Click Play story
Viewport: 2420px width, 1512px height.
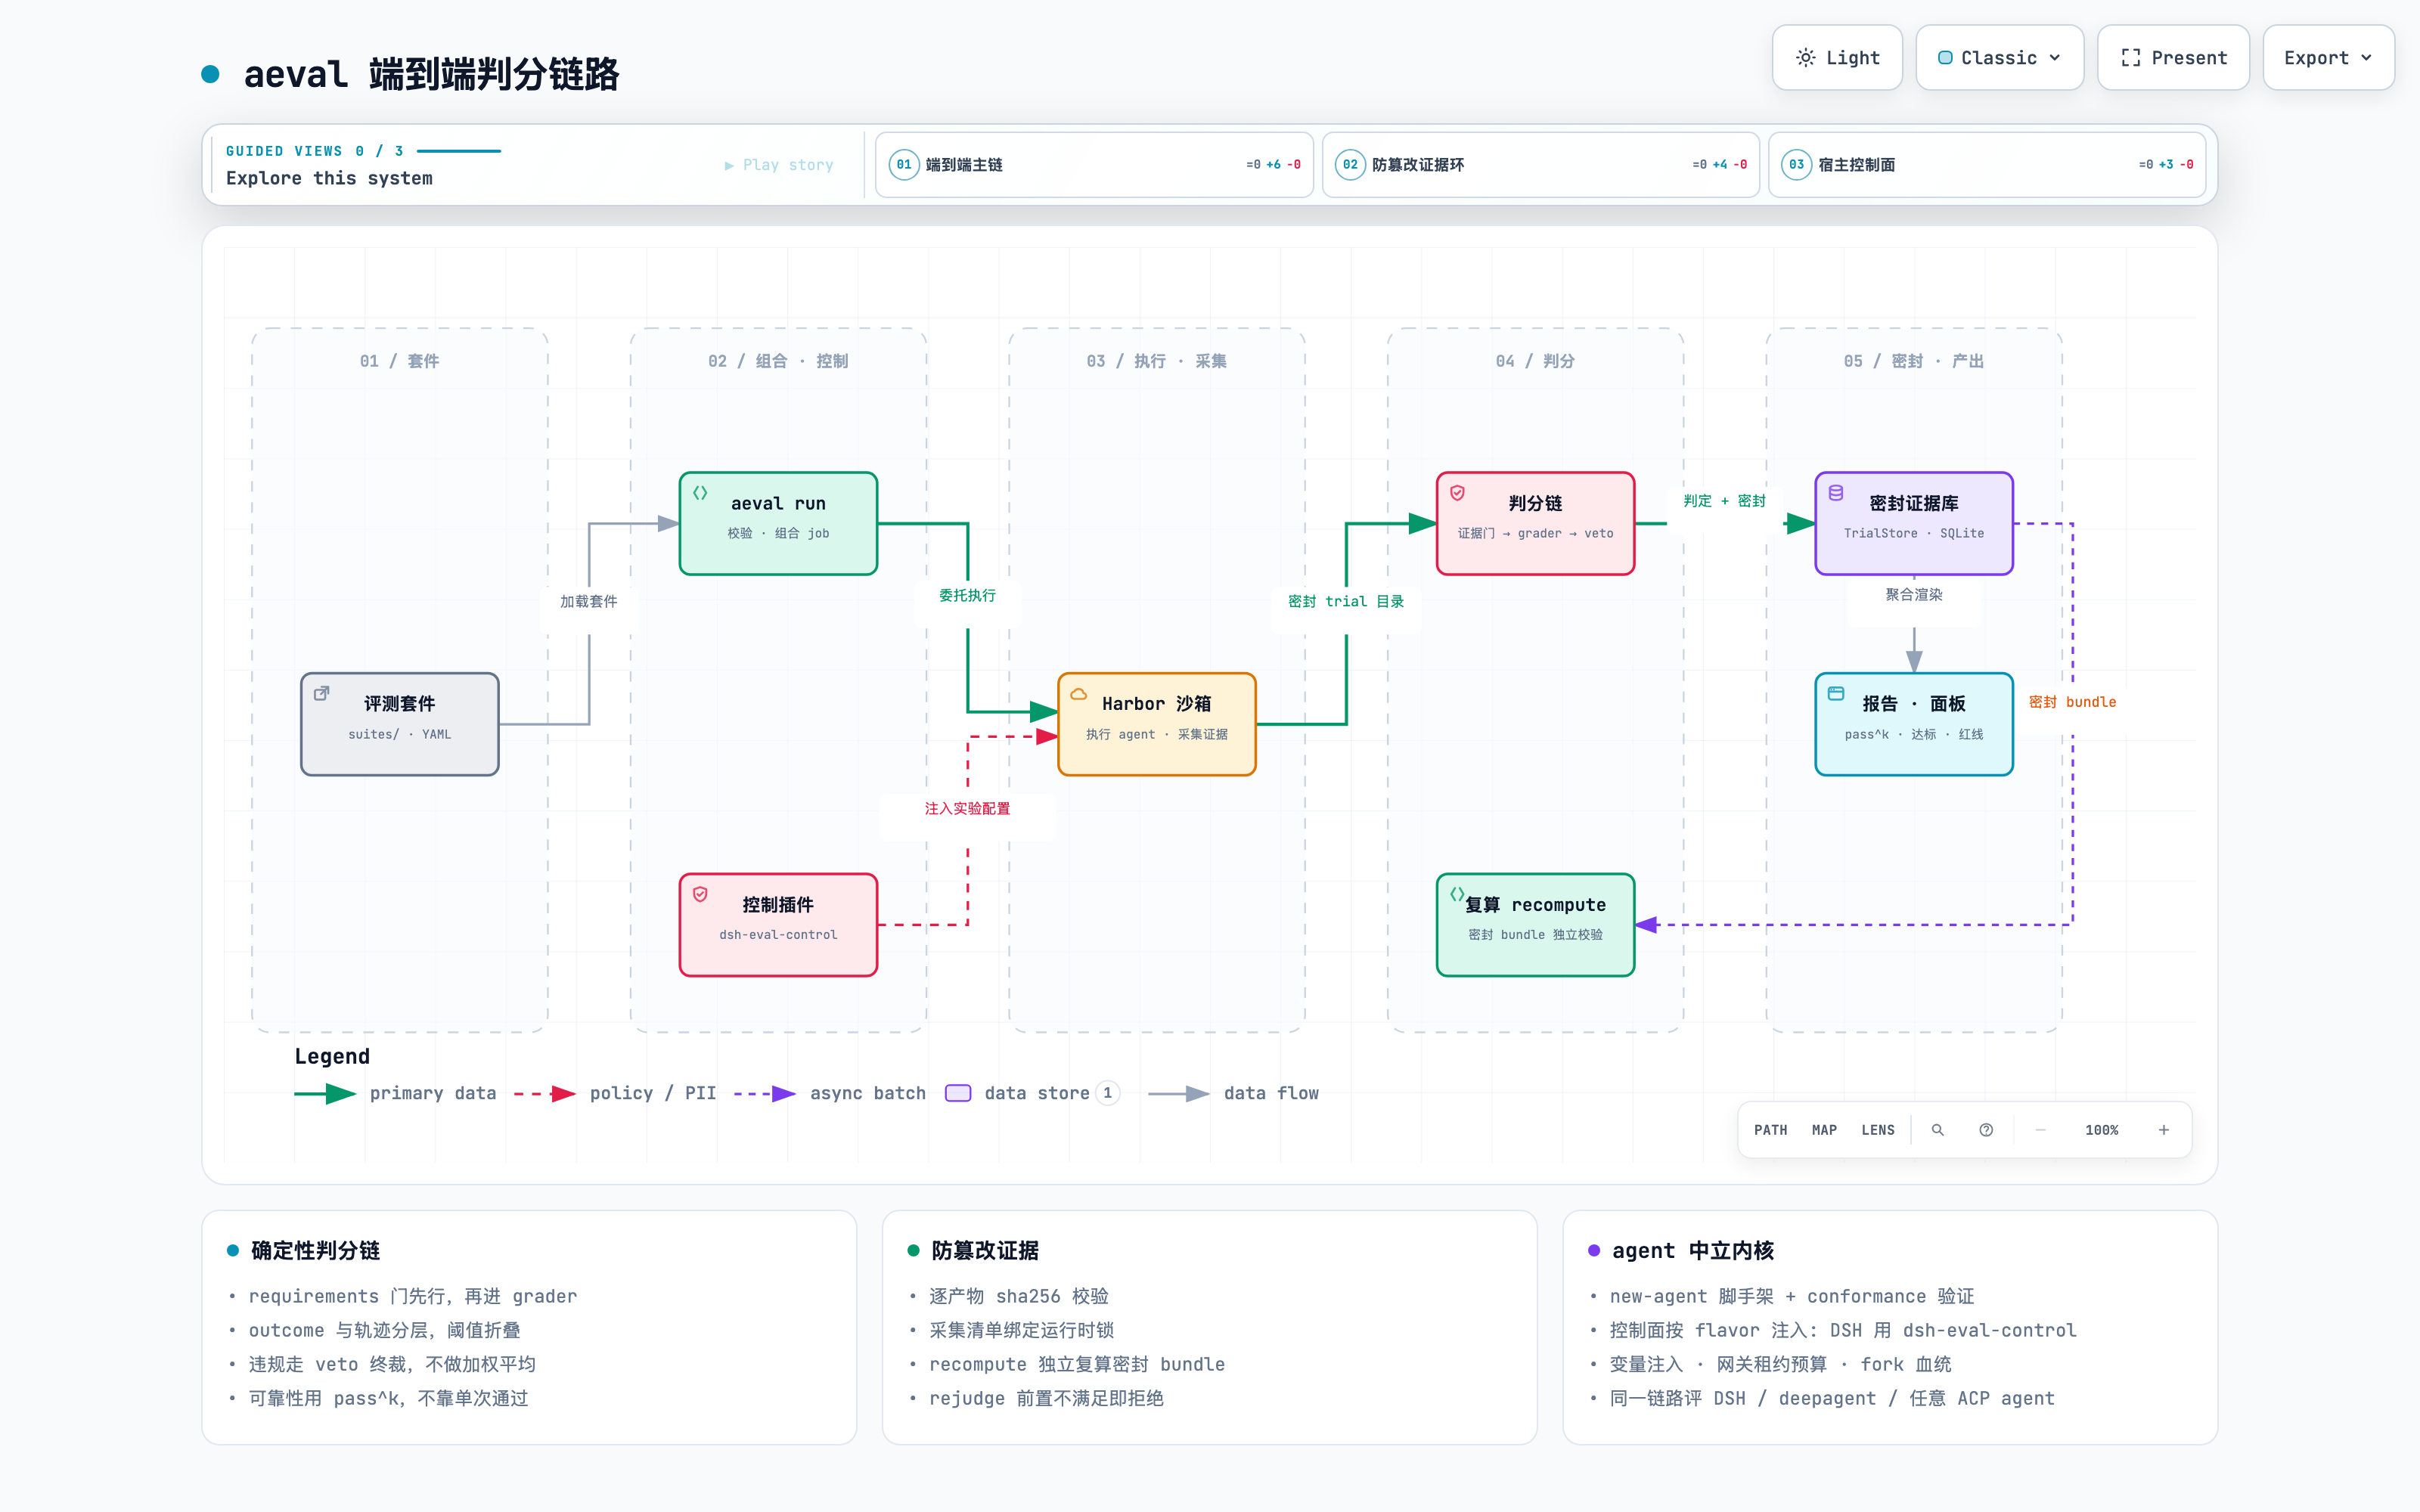point(779,165)
